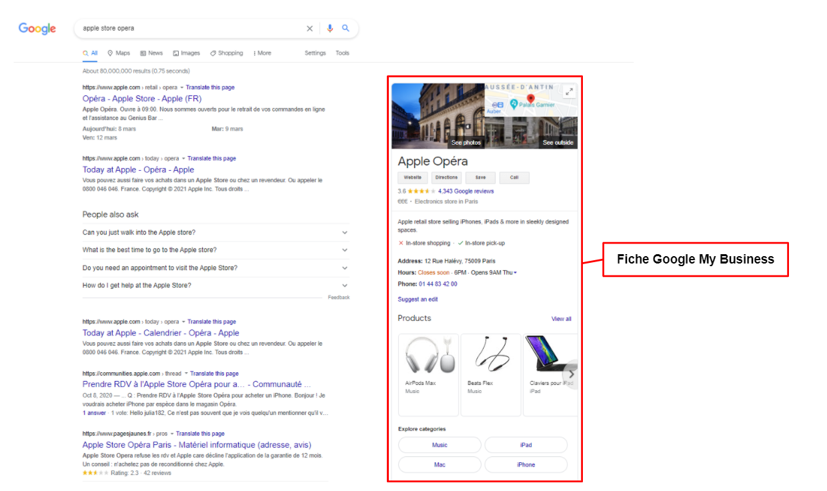Open dropdown arrow beside communities.apple.com › thread
Viewport: 827px width, 491px height.
186,374
